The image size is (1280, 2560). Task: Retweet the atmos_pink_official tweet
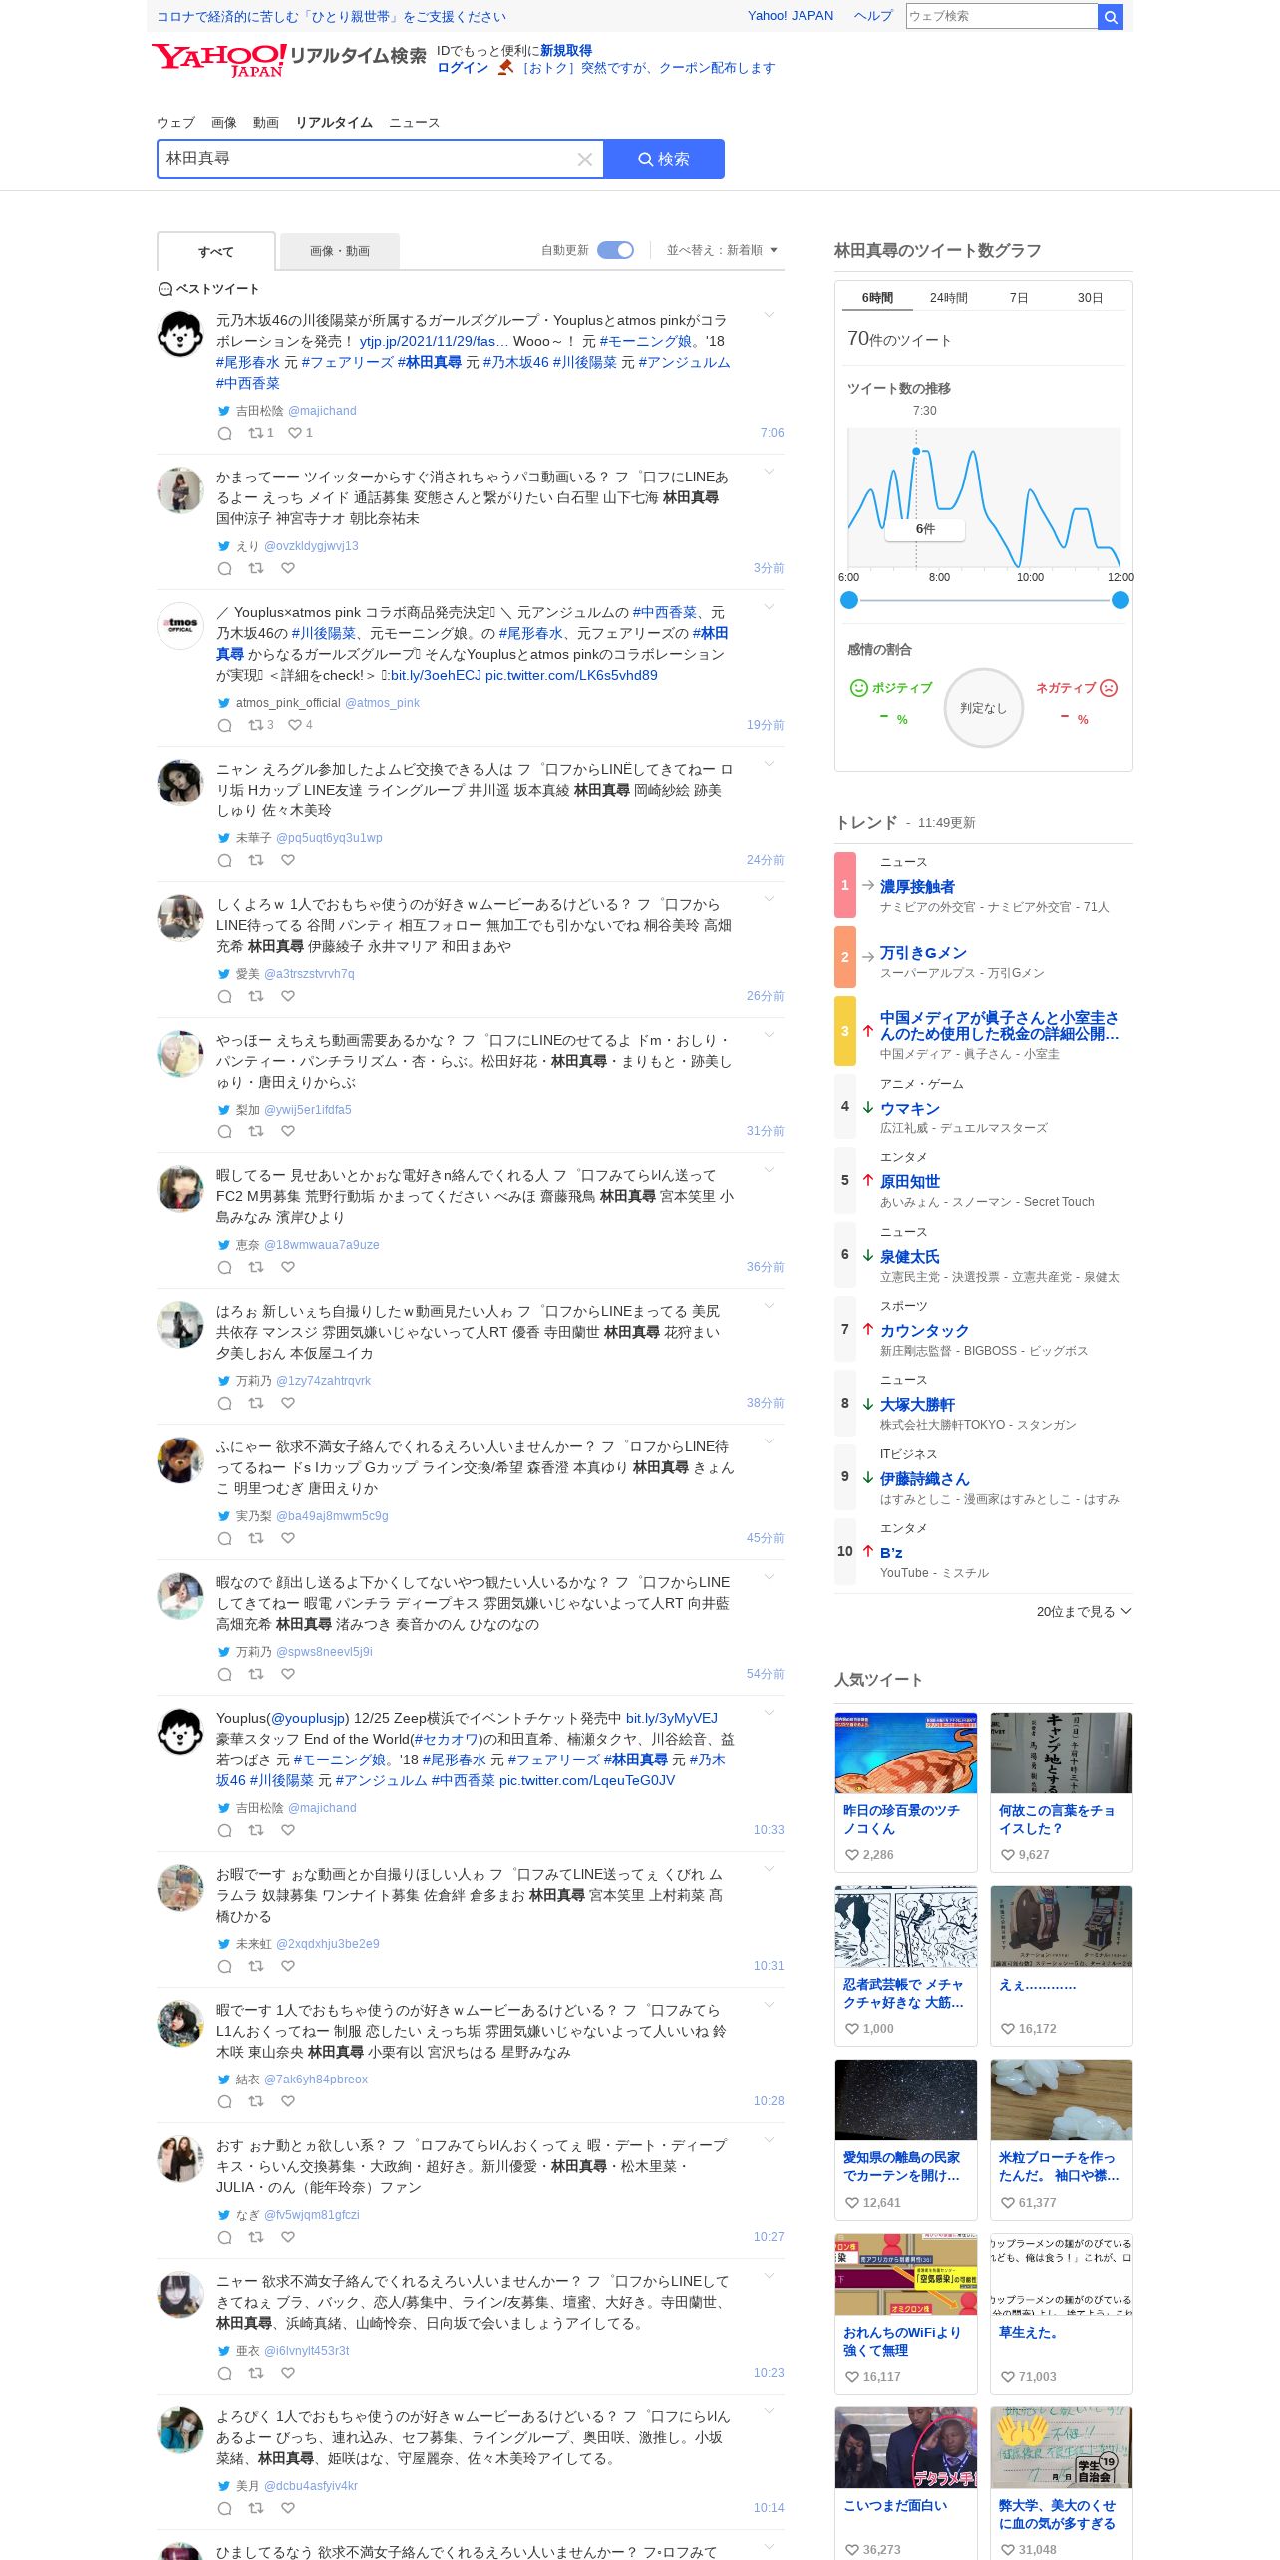tap(256, 725)
